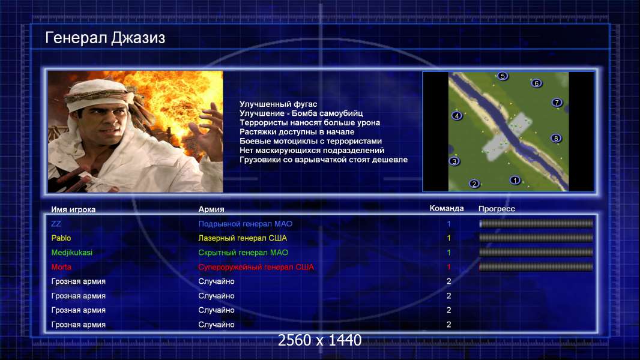Click start position marker 5 on minimap
This screenshot has height=360, width=640.
(503, 76)
